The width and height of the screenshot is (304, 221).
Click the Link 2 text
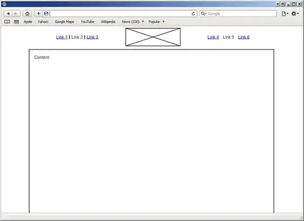click(77, 37)
